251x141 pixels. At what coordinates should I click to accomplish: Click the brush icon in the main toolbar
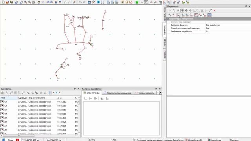74,2
